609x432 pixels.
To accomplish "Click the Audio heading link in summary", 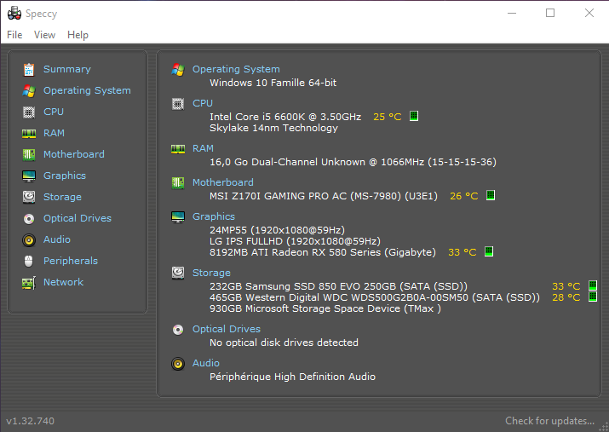I will (x=206, y=363).
